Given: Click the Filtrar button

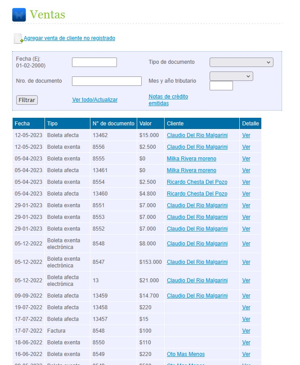Looking at the screenshot, I should point(27,100).
